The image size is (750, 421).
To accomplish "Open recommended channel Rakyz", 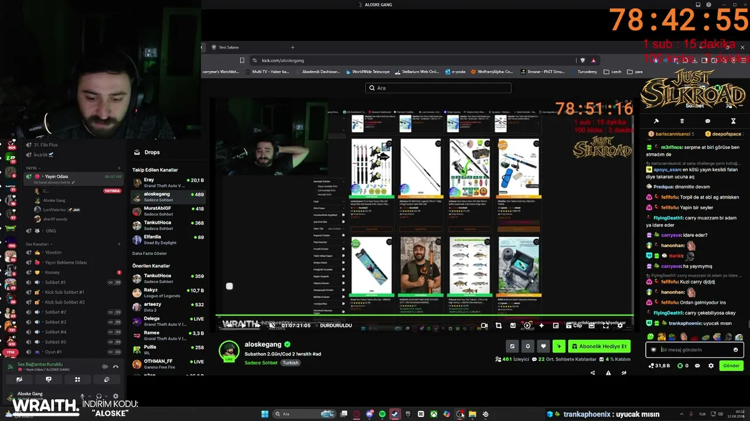I will pos(168,292).
